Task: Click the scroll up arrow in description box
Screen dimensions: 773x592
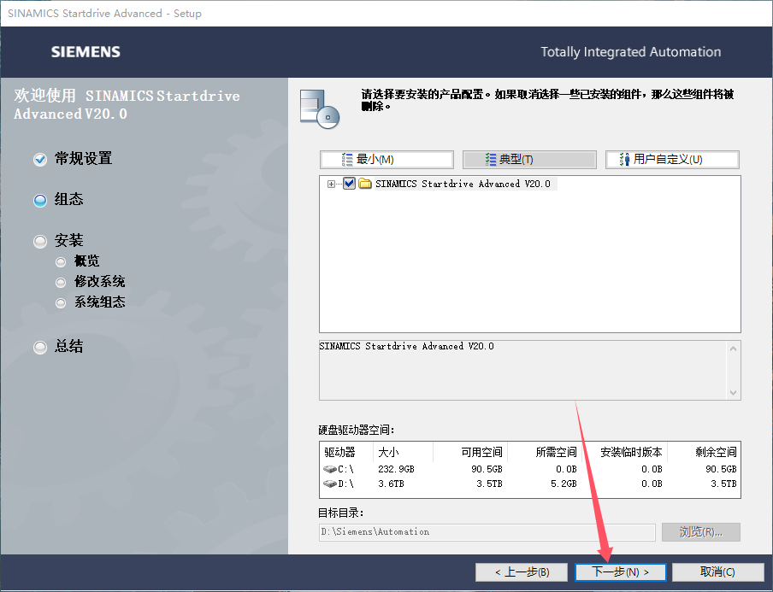Action: pos(733,349)
